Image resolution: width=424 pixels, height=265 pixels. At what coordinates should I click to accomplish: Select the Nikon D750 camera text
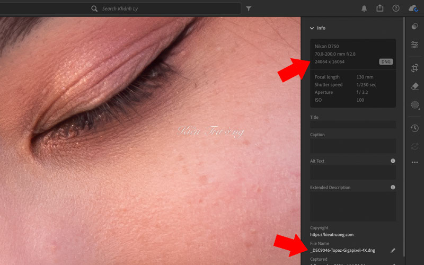[326, 46]
